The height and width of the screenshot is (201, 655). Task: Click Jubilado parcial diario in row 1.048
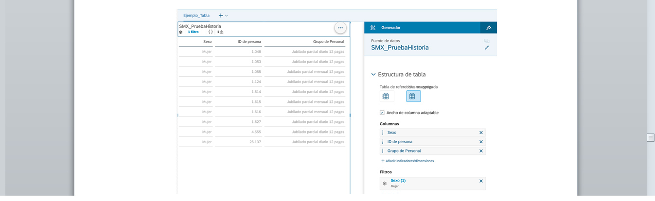(318, 51)
